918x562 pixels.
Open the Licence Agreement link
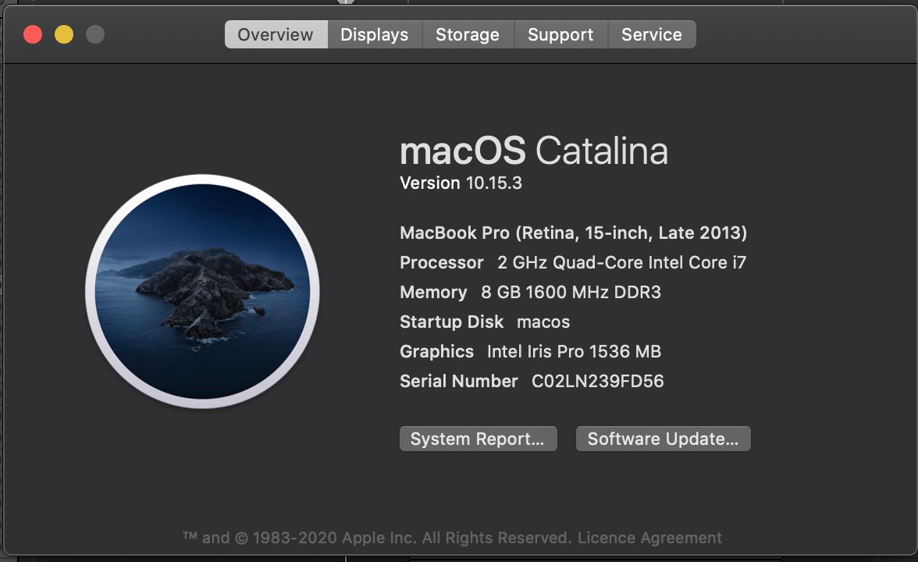(649, 537)
